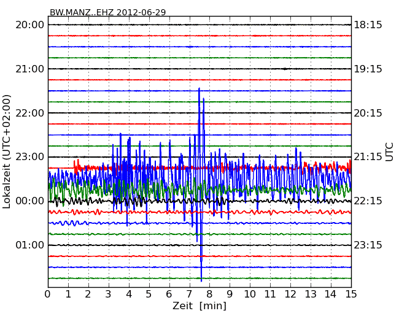The image size is (399, 319).
Task: Click the lowest blue spike bottom tip
Action: coord(201,280)
